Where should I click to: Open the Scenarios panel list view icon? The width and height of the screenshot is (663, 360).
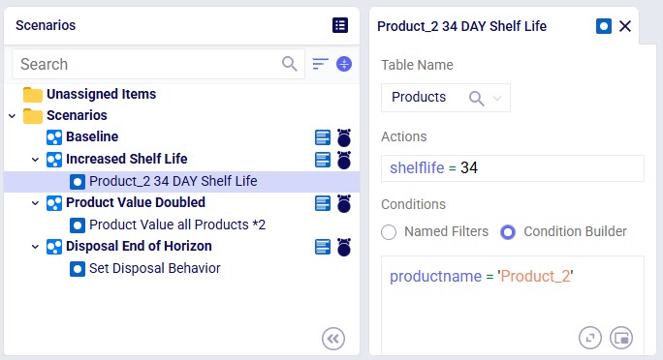pos(340,25)
